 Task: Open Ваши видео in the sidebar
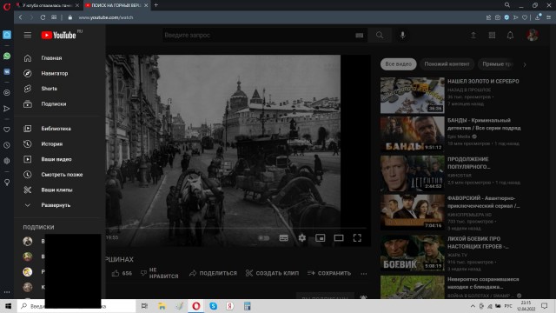pos(56,159)
